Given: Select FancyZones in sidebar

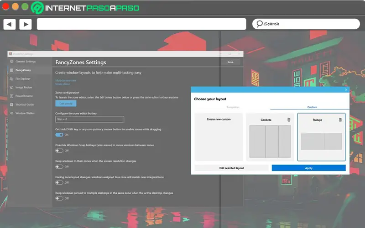Looking at the screenshot, I should [23, 70].
